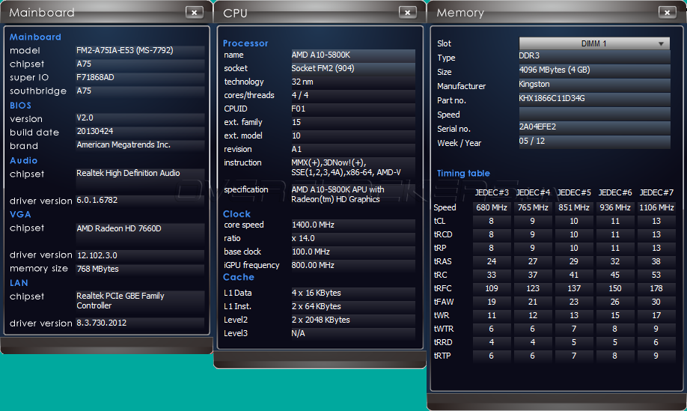Click the BIOS build date 20130424

[140, 131]
